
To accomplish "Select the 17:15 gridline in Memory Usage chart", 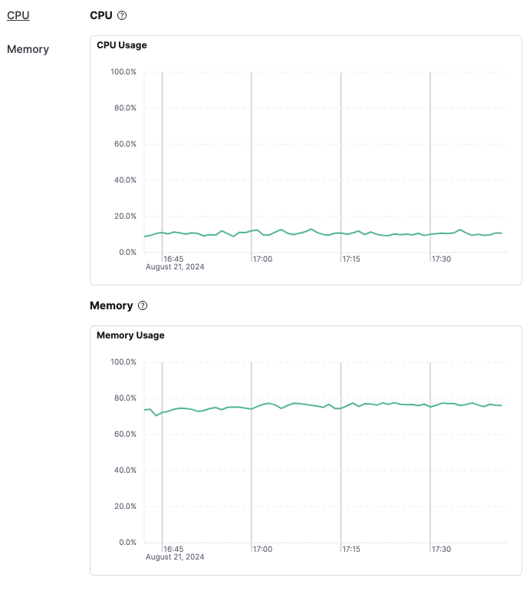I will tap(341, 461).
